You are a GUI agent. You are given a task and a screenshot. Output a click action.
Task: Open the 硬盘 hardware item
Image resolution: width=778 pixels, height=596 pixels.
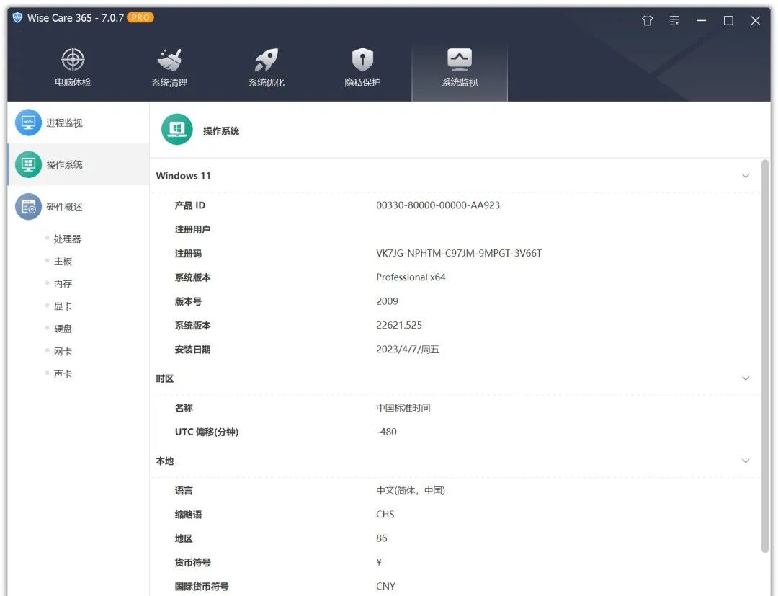point(63,329)
